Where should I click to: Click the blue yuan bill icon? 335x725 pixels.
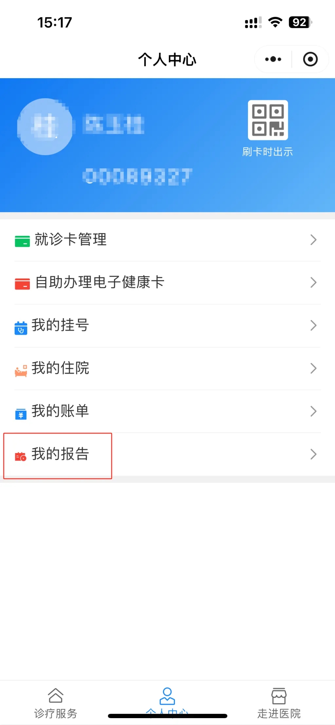pos(21,414)
